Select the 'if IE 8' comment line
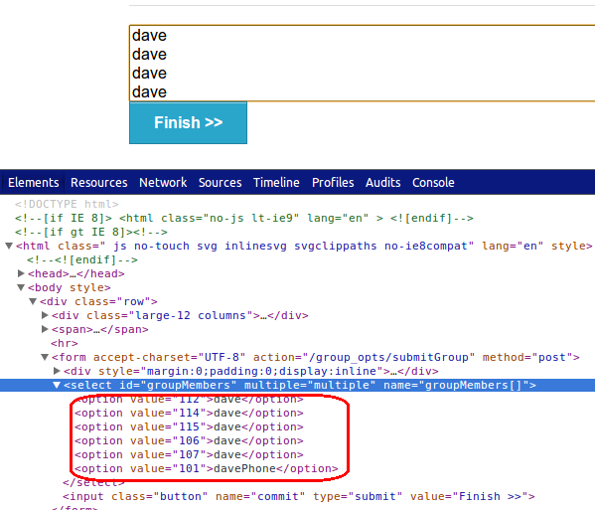 tap(244, 219)
